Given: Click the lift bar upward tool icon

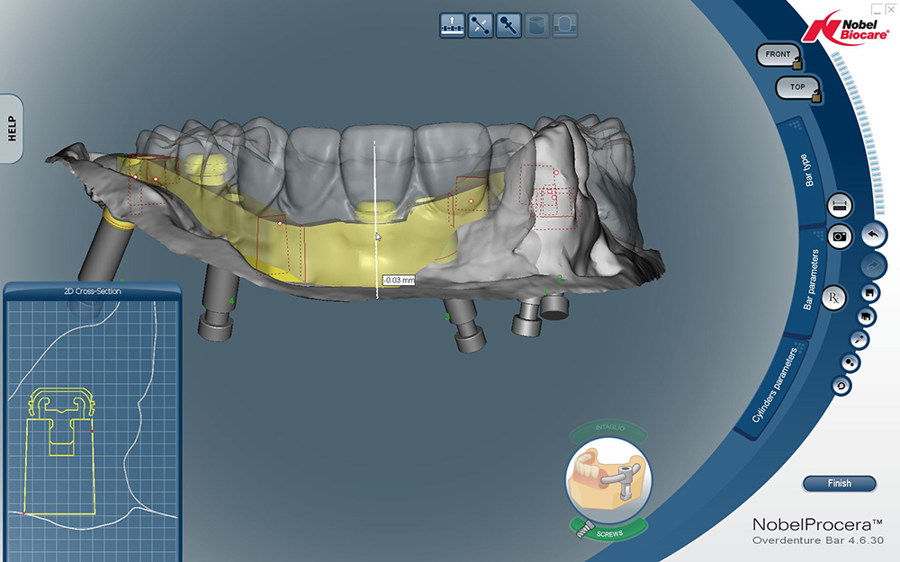Looking at the screenshot, I should [452, 25].
